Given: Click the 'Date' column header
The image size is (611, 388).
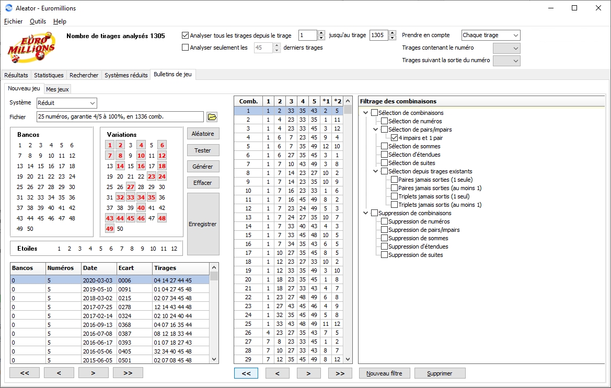Looking at the screenshot, I should click(x=99, y=268).
